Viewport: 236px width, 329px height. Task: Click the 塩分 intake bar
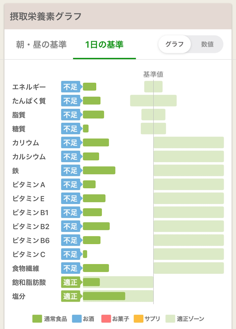(104, 296)
